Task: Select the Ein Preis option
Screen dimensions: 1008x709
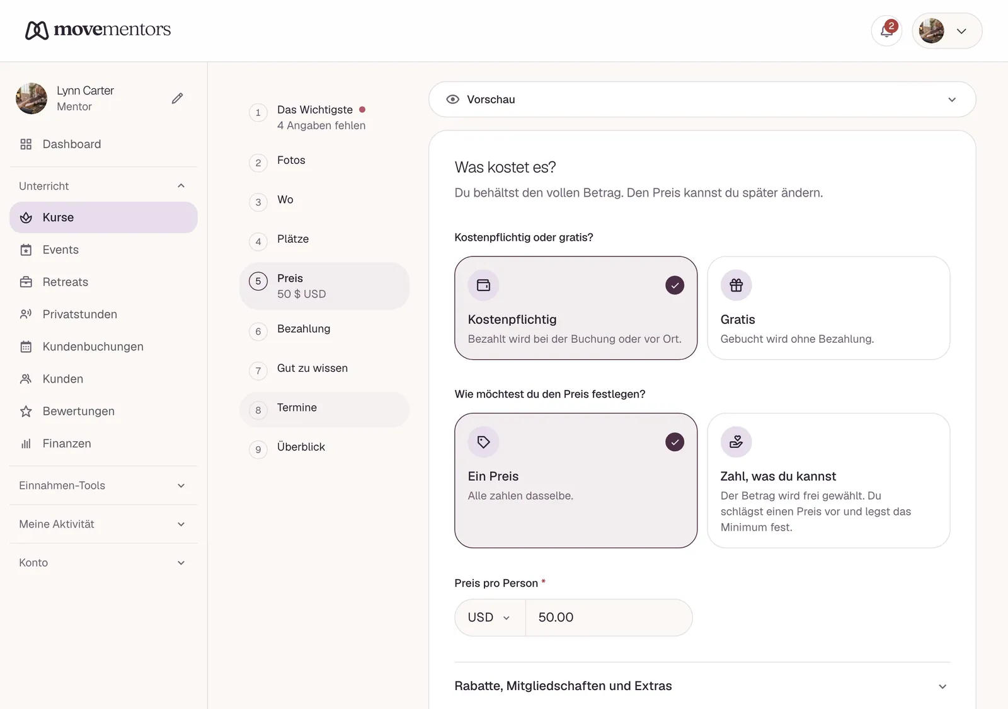Action: point(576,480)
